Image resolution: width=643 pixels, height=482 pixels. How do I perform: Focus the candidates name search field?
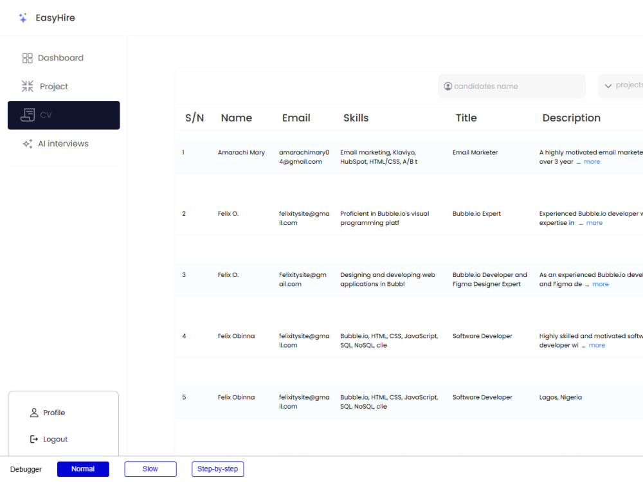pyautogui.click(x=511, y=86)
